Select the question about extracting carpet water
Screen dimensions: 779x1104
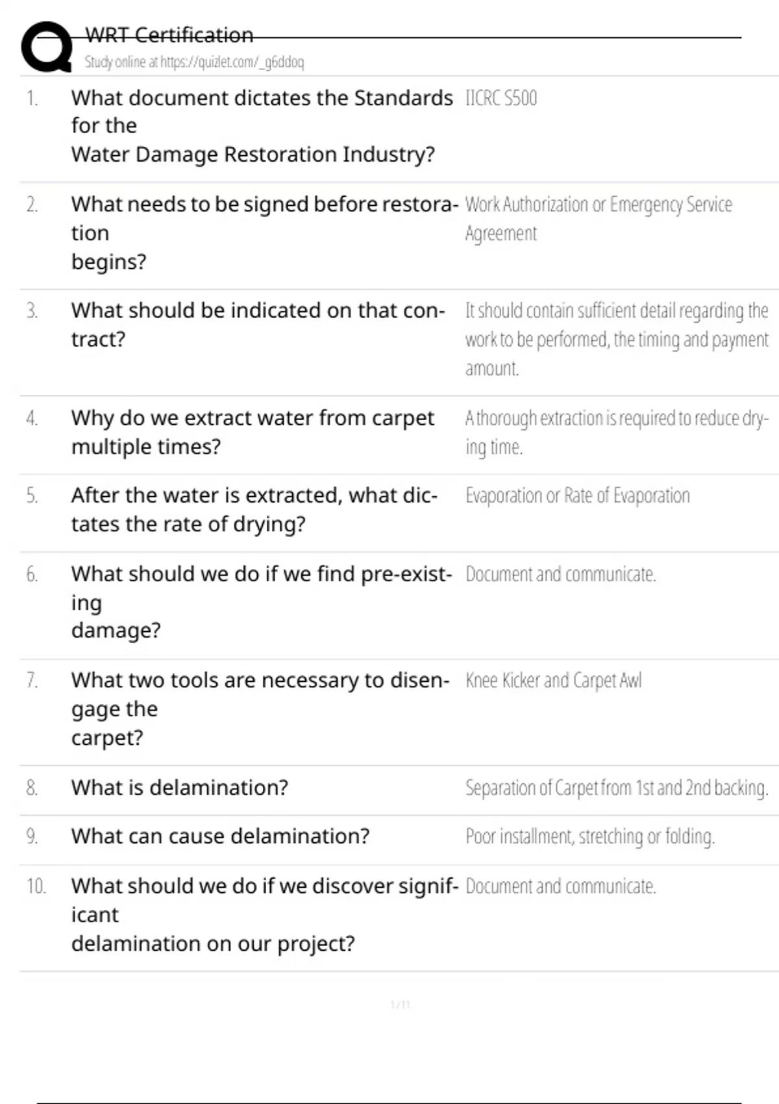[x=253, y=432]
